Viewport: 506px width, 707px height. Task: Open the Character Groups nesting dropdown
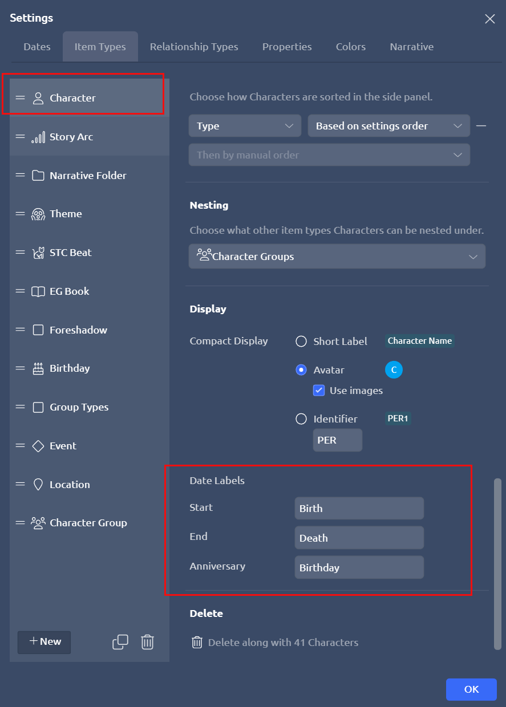coord(337,257)
